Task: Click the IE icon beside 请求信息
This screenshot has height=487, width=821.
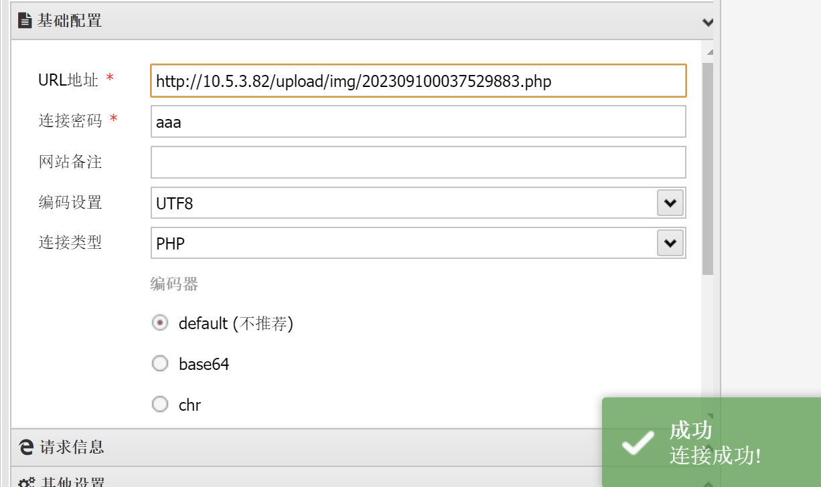Action: [x=26, y=447]
